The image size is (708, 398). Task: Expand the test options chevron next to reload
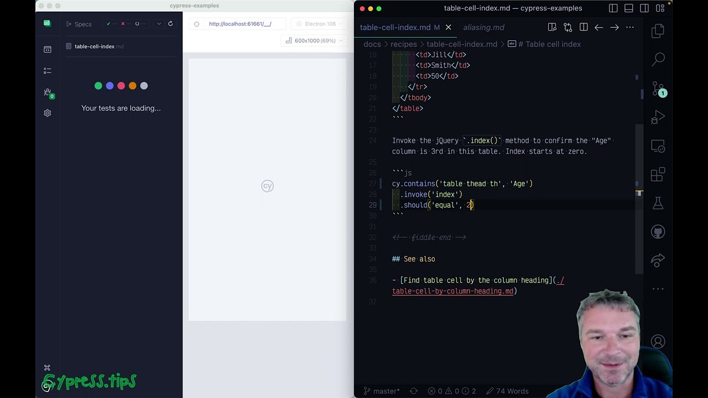[x=159, y=24]
